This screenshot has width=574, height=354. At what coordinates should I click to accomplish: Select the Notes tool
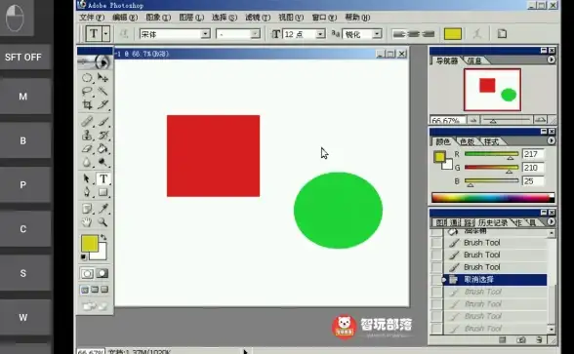87,209
